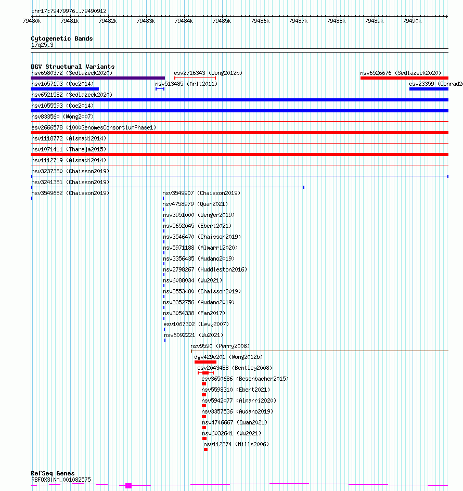Select nsv4758979 (Quan2021) label
The height and width of the screenshot is (491, 463).
pyautogui.click(x=195, y=204)
